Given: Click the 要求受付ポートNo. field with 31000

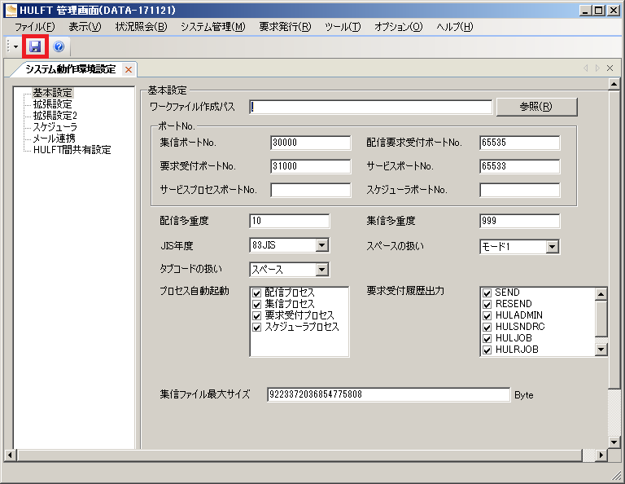Looking at the screenshot, I should (311, 166).
